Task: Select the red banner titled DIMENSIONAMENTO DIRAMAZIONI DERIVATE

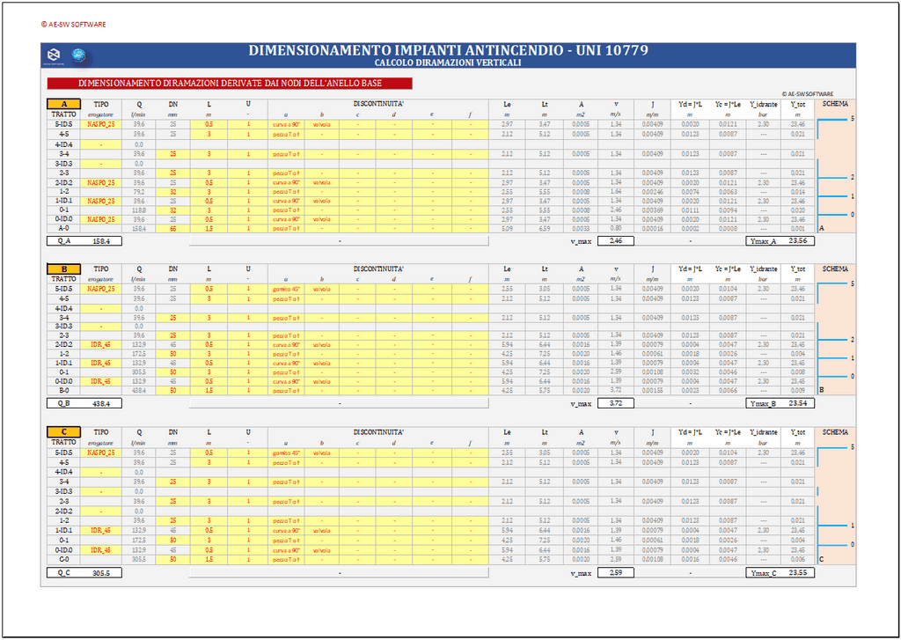Action: coord(229,83)
